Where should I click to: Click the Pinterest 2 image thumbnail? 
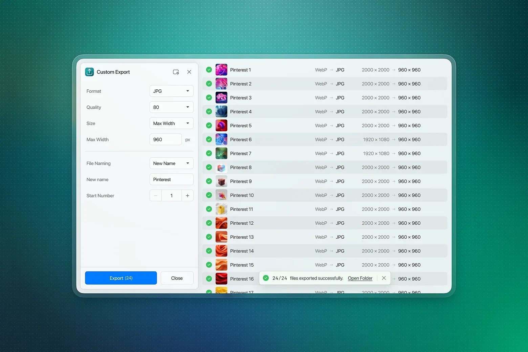pyautogui.click(x=221, y=84)
